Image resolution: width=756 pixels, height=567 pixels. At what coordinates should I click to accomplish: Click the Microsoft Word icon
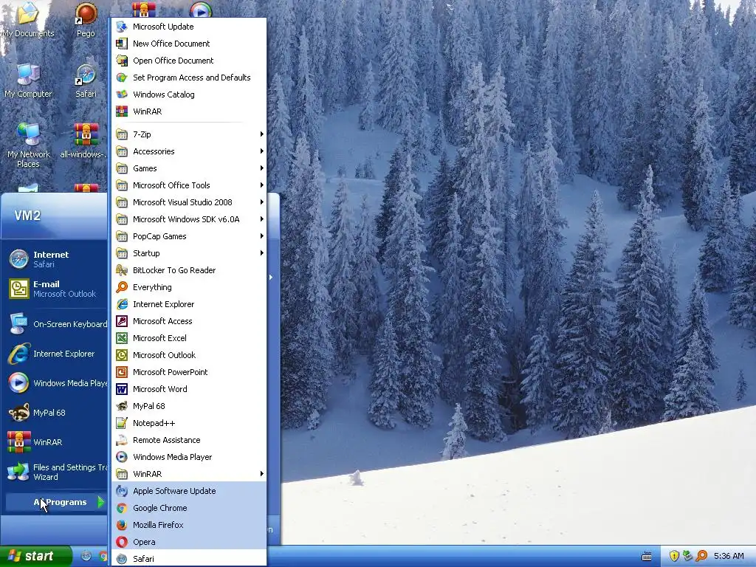click(x=122, y=389)
